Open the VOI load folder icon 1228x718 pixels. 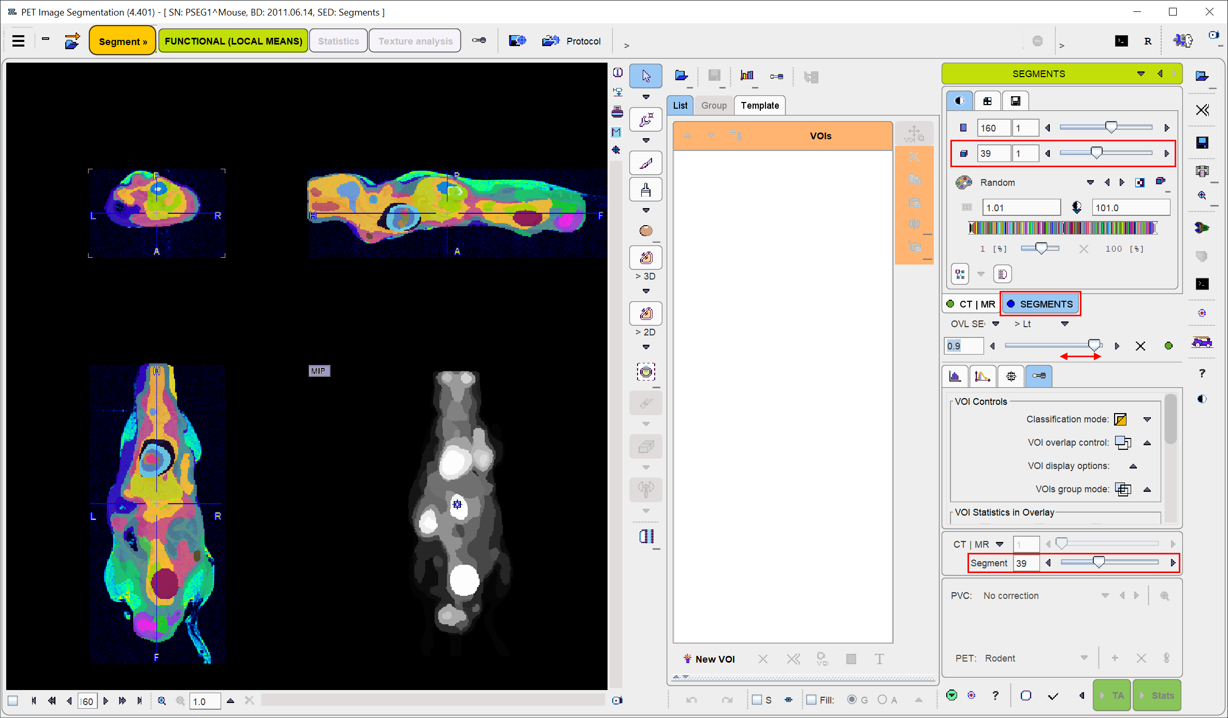pyautogui.click(x=681, y=76)
